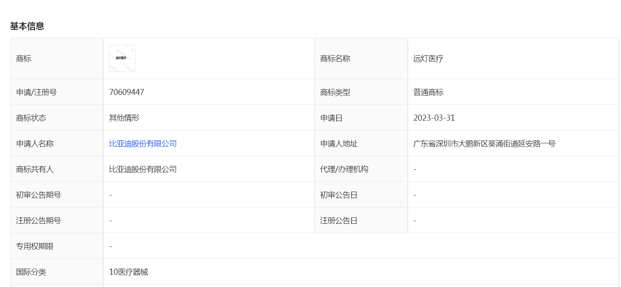The height and width of the screenshot is (287, 621).
Task: Select the 初审公告日 field label
Action: pyautogui.click(x=339, y=195)
